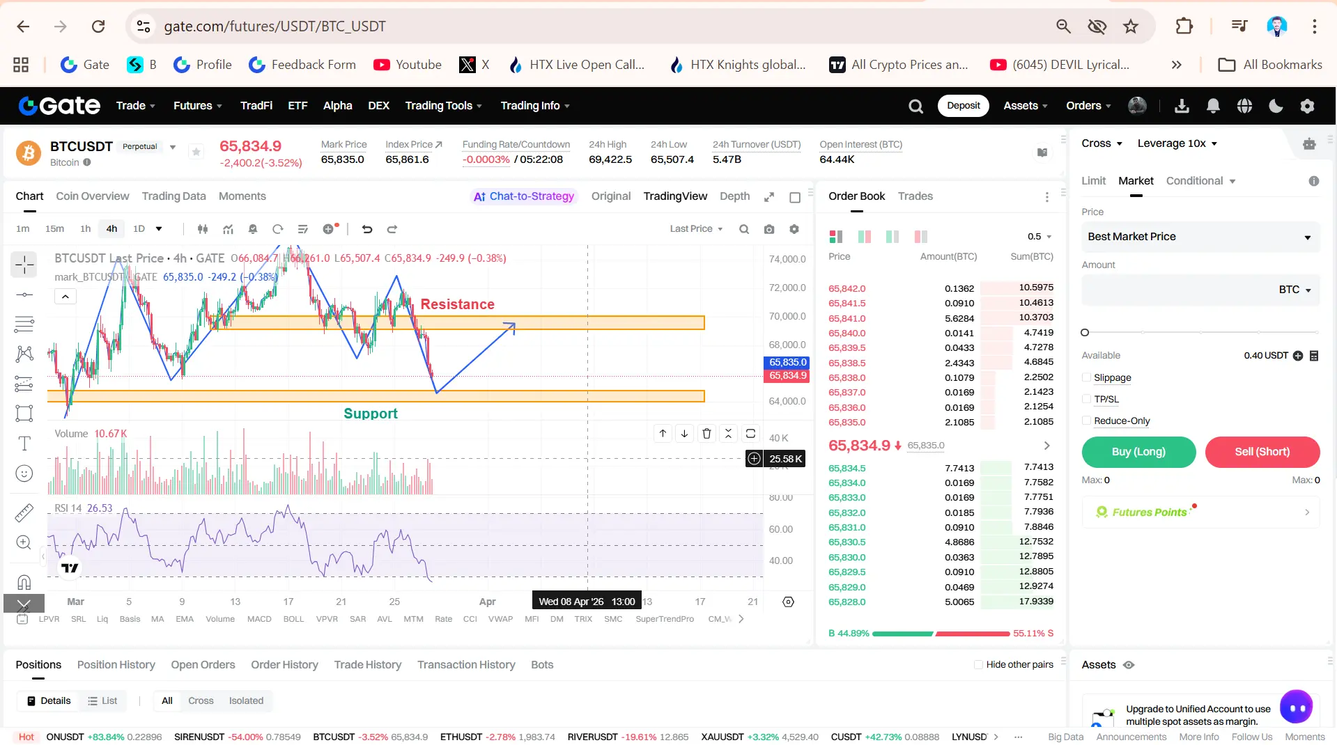Adjust the order amount percentage slider
This screenshot has height=745, width=1337.
tap(1200, 333)
